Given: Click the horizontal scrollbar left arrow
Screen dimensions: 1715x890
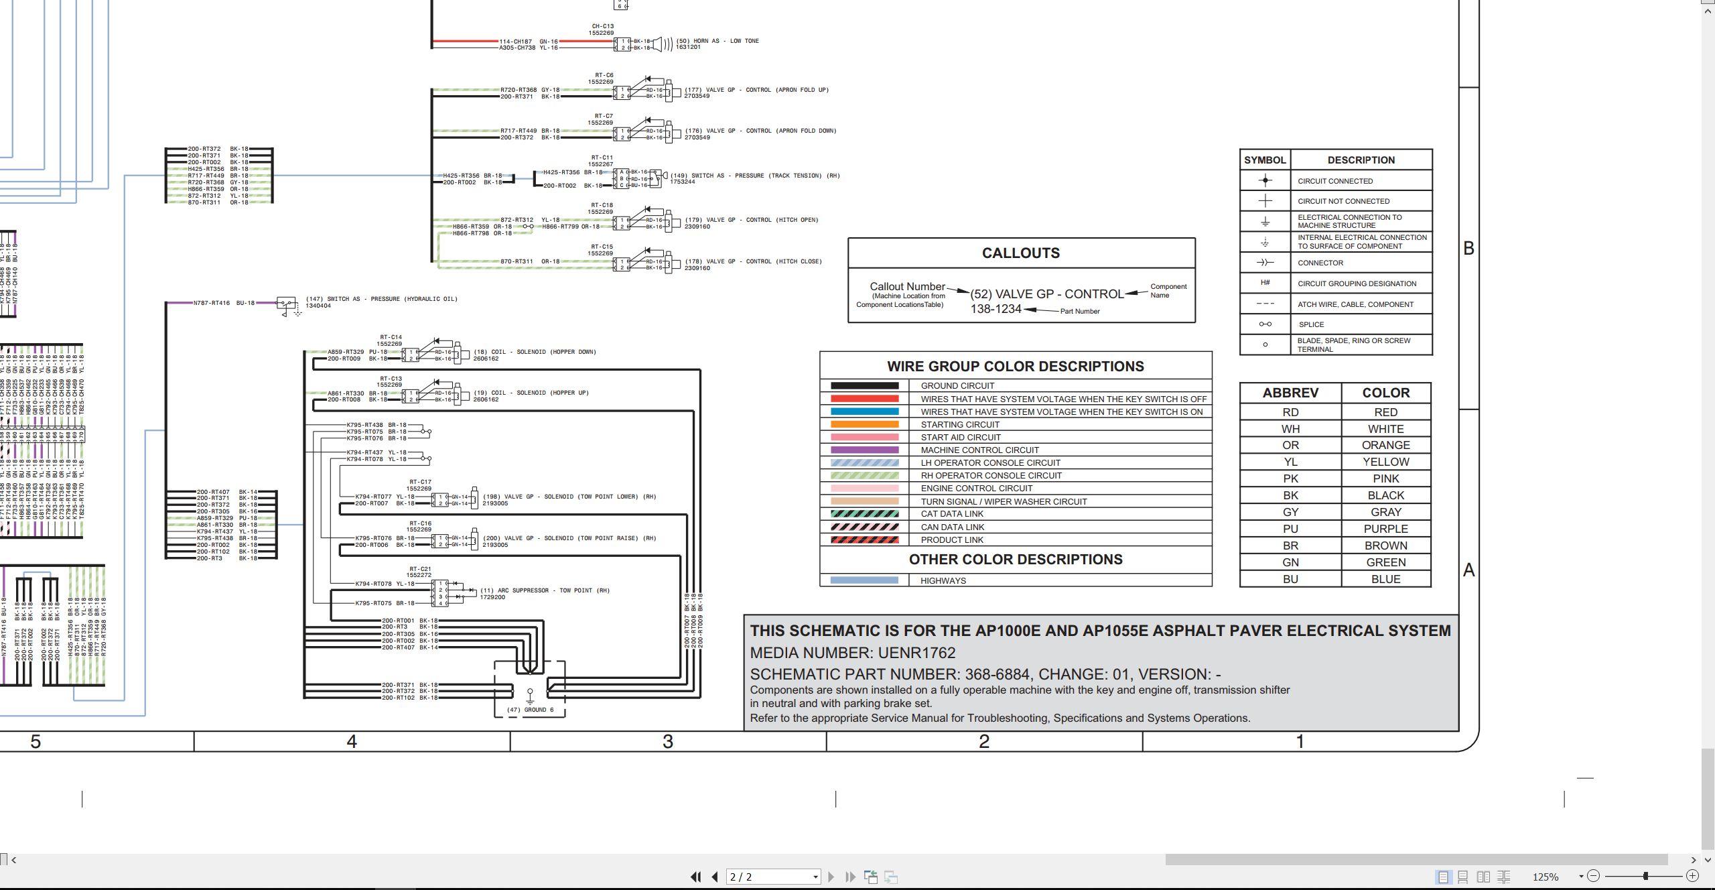Looking at the screenshot, I should (x=13, y=860).
